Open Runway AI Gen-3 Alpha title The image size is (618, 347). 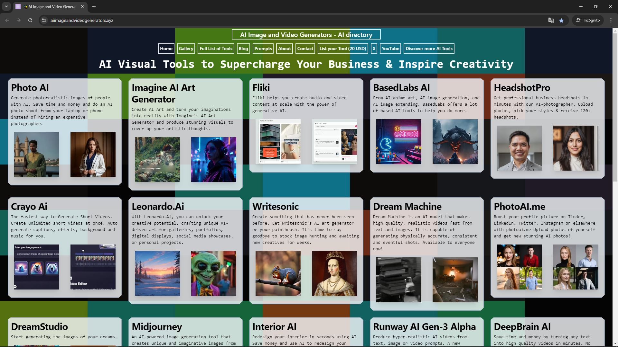tap(424, 326)
